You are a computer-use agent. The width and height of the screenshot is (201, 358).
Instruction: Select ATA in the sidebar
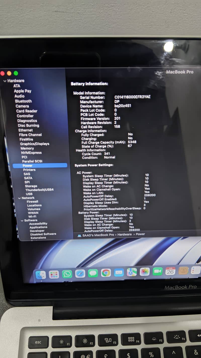point(17,86)
